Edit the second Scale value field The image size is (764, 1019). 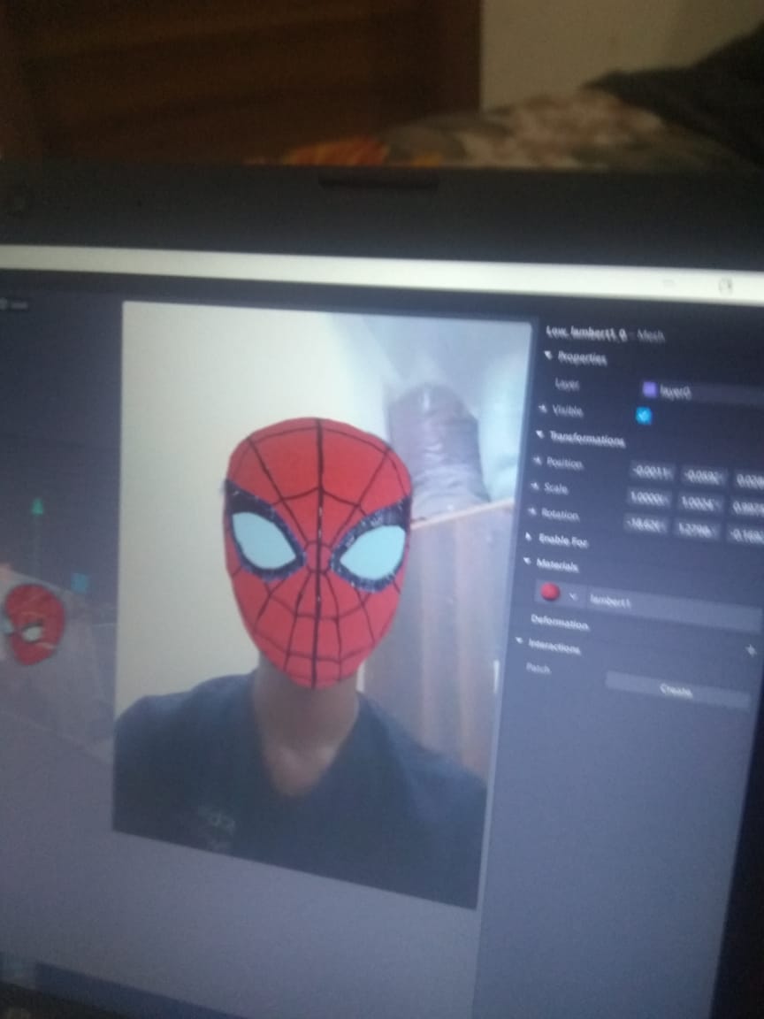coord(701,503)
